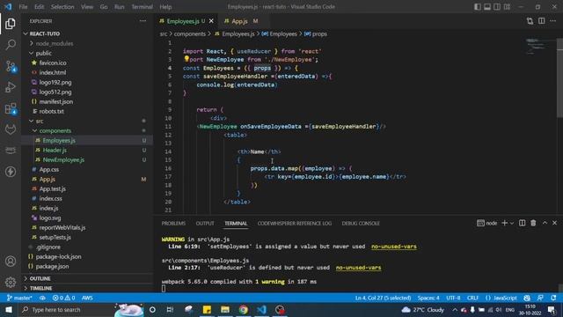Click the errors and warnings indicator in the status bar
This screenshot has height=317, width=563.
pyautogui.click(x=64, y=298)
